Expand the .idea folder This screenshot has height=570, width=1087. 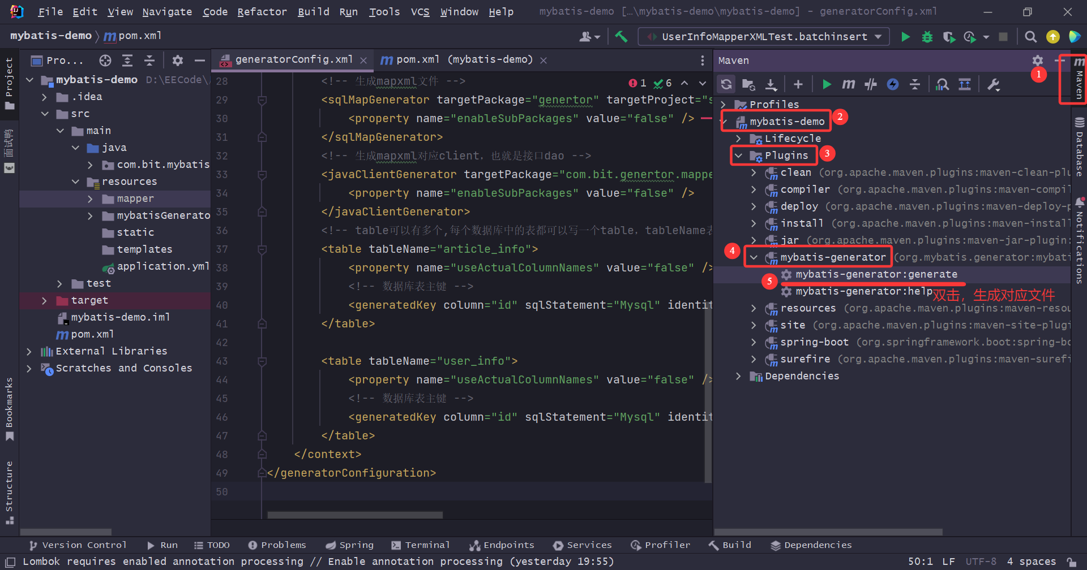coord(44,97)
